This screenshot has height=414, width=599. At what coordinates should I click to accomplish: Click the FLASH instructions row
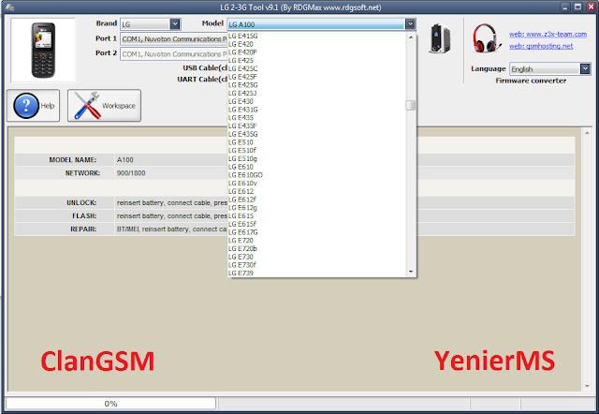[x=295, y=216]
